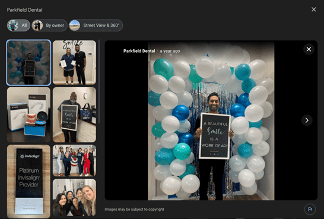Go to the next photo arrow

click(307, 120)
